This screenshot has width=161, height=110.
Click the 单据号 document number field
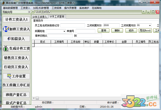coord(85,31)
